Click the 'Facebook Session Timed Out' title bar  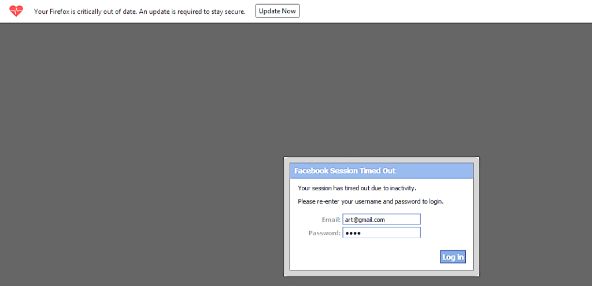pyautogui.click(x=381, y=171)
